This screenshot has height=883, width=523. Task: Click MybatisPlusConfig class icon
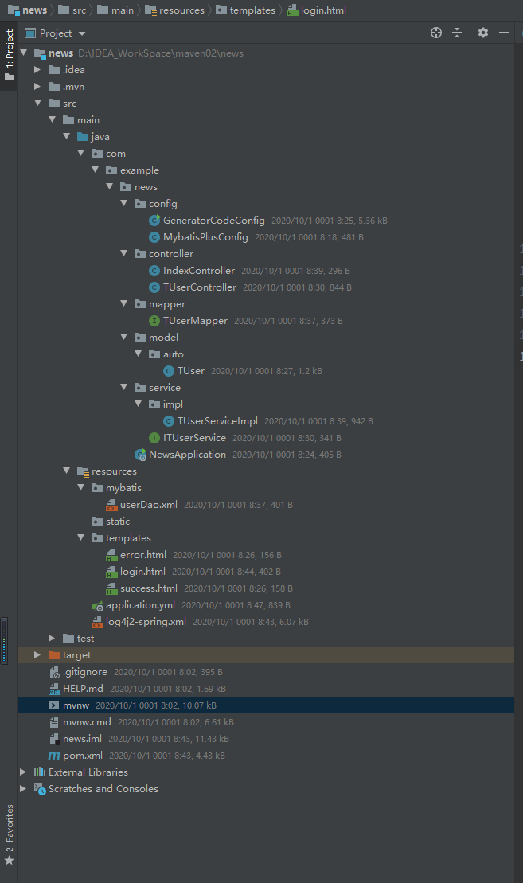point(154,237)
